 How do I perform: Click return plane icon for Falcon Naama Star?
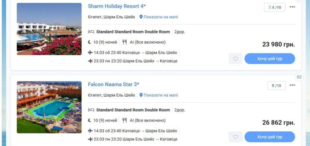point(90,139)
